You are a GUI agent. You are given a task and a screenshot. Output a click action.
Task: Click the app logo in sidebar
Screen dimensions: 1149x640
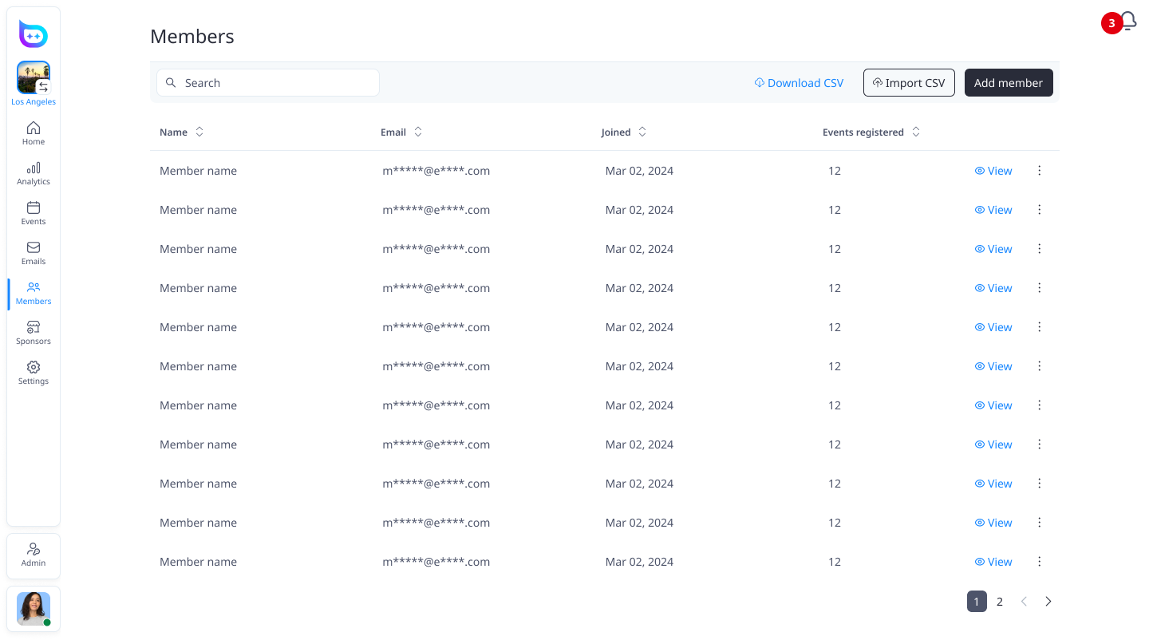pyautogui.click(x=34, y=34)
